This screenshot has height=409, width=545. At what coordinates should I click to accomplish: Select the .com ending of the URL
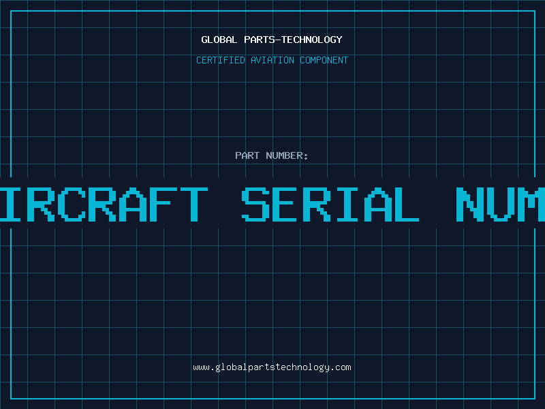pyautogui.click(x=340, y=367)
